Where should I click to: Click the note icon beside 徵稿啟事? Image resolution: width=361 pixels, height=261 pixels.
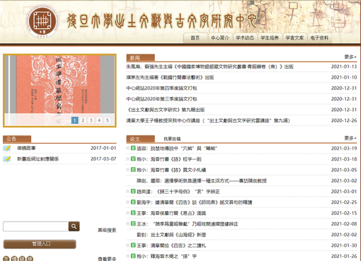(7, 148)
